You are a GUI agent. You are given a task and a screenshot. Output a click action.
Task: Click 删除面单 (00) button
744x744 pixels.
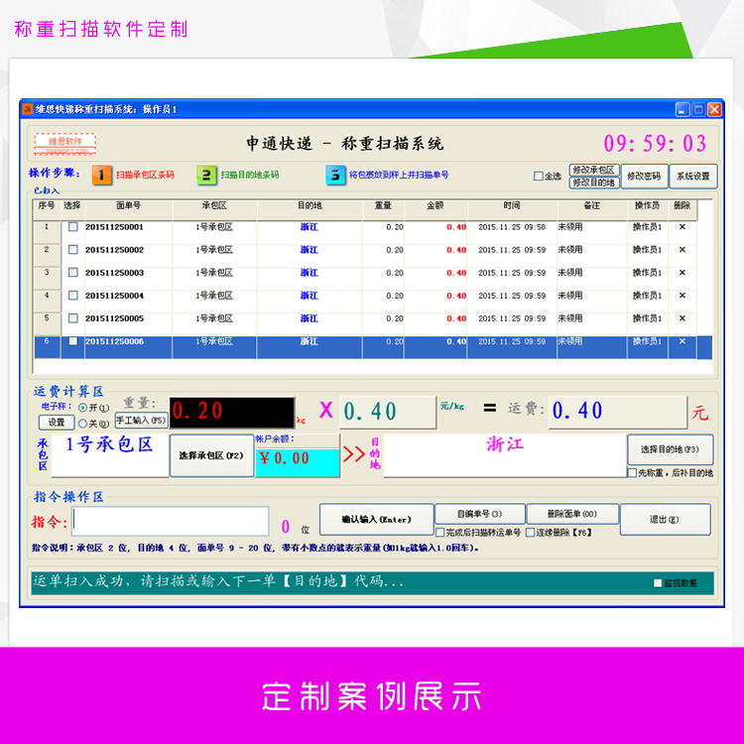572,514
